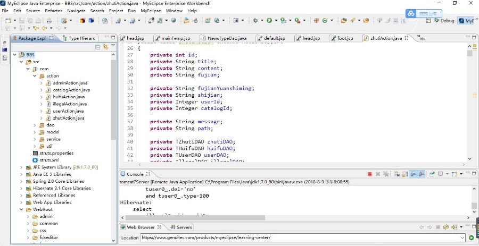Image resolution: width=479 pixels, height=246 pixels.
Task: Click the green Go button beside Location field
Action: 472,238
